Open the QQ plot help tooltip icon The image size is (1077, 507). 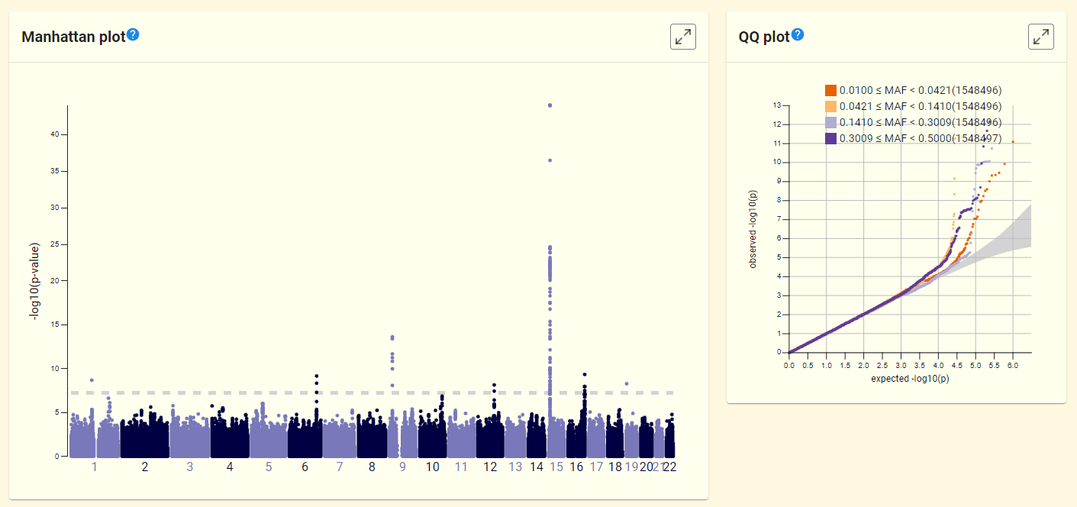(798, 34)
